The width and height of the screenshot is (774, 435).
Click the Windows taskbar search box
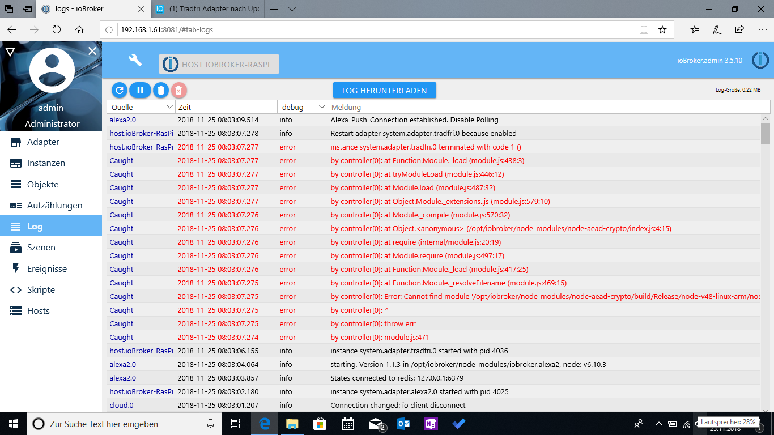125,424
